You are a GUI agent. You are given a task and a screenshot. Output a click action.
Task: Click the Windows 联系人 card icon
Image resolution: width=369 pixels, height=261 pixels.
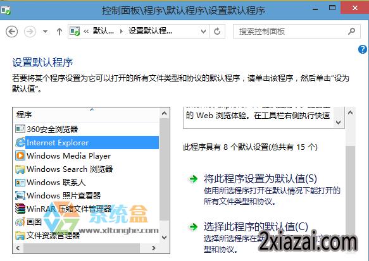(20, 183)
